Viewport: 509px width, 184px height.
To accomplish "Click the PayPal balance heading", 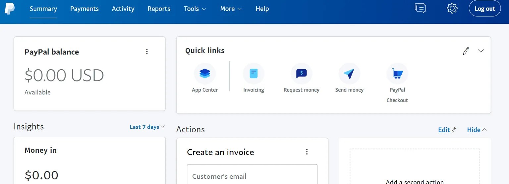I will click(52, 52).
